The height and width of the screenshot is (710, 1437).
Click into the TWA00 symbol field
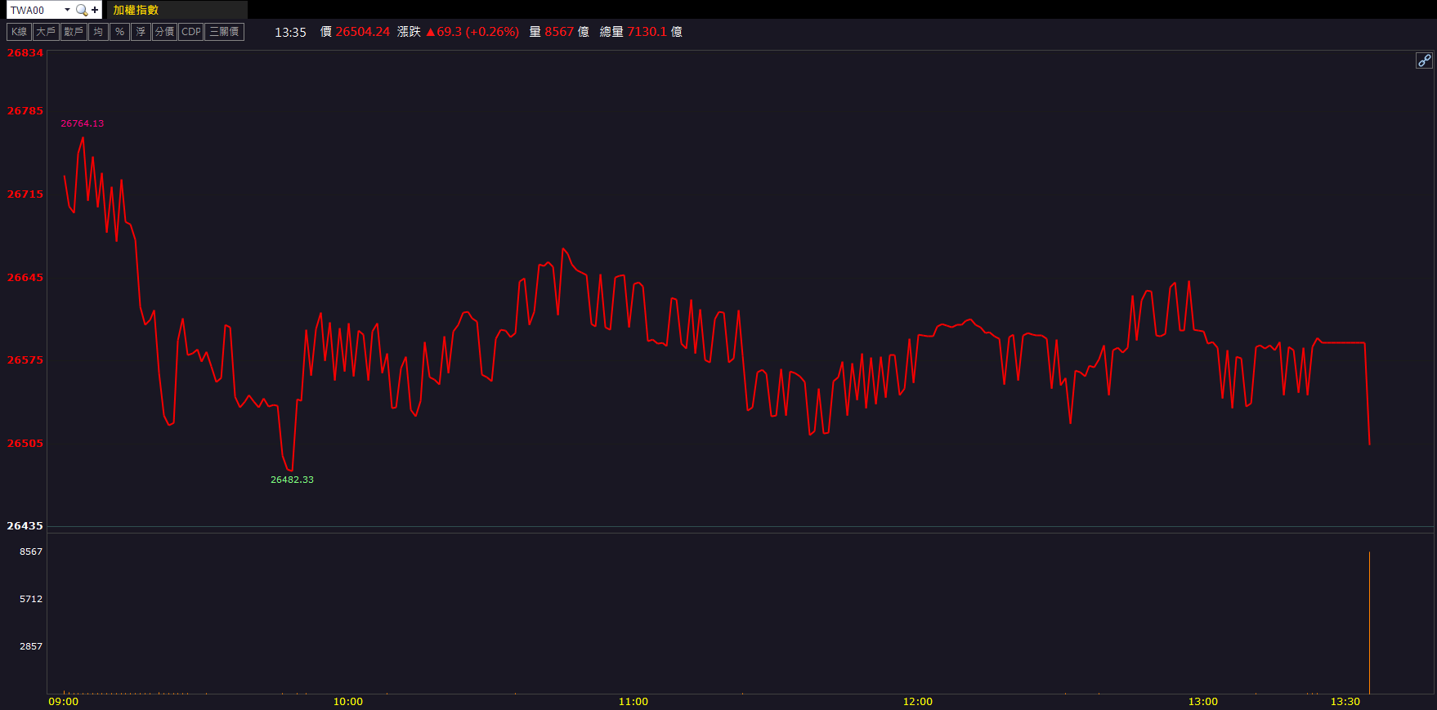(x=34, y=10)
